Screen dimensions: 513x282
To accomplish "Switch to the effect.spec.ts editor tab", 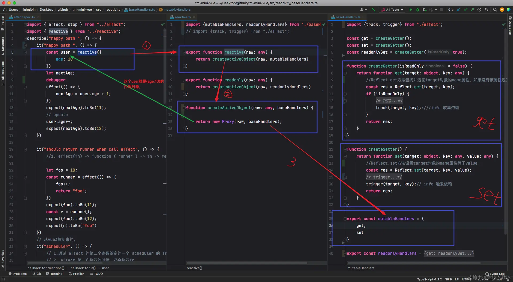I will pos(24,17).
